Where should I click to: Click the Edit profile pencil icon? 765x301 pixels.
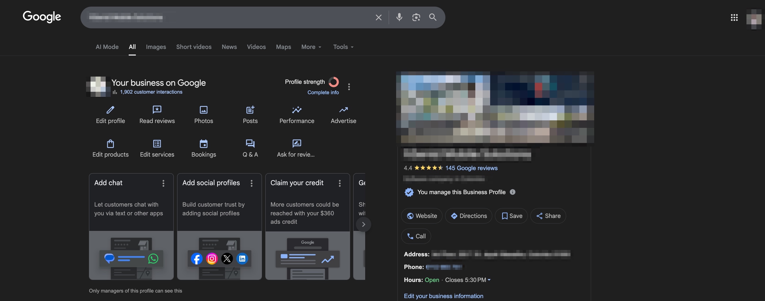tap(110, 110)
